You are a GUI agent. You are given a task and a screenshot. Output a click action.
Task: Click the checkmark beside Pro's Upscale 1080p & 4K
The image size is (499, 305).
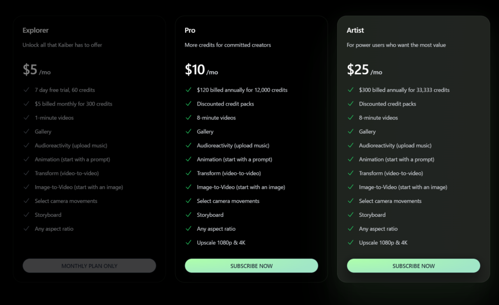(x=189, y=242)
